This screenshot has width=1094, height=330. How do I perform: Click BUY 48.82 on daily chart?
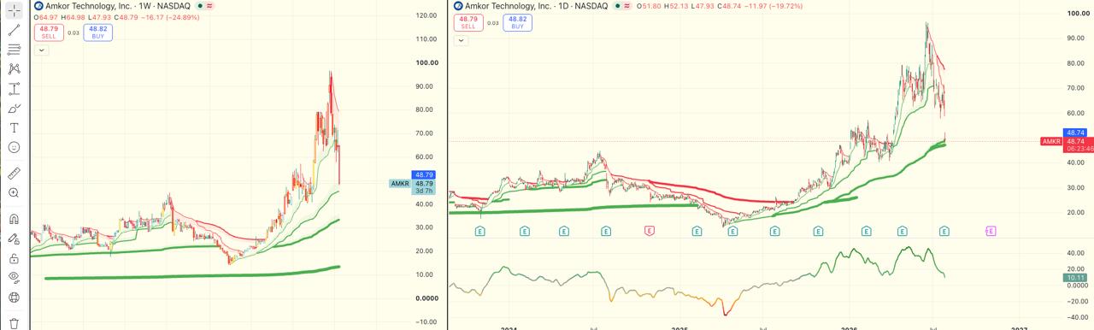(x=517, y=22)
